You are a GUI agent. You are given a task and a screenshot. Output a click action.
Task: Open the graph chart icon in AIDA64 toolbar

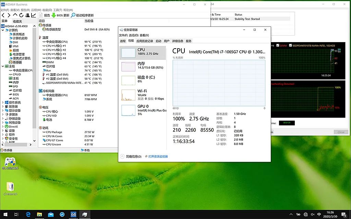tap(33, 15)
